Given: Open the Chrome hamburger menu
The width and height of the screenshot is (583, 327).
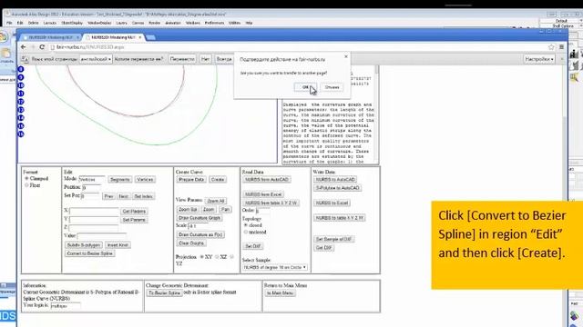Looking at the screenshot, I should (x=561, y=47).
